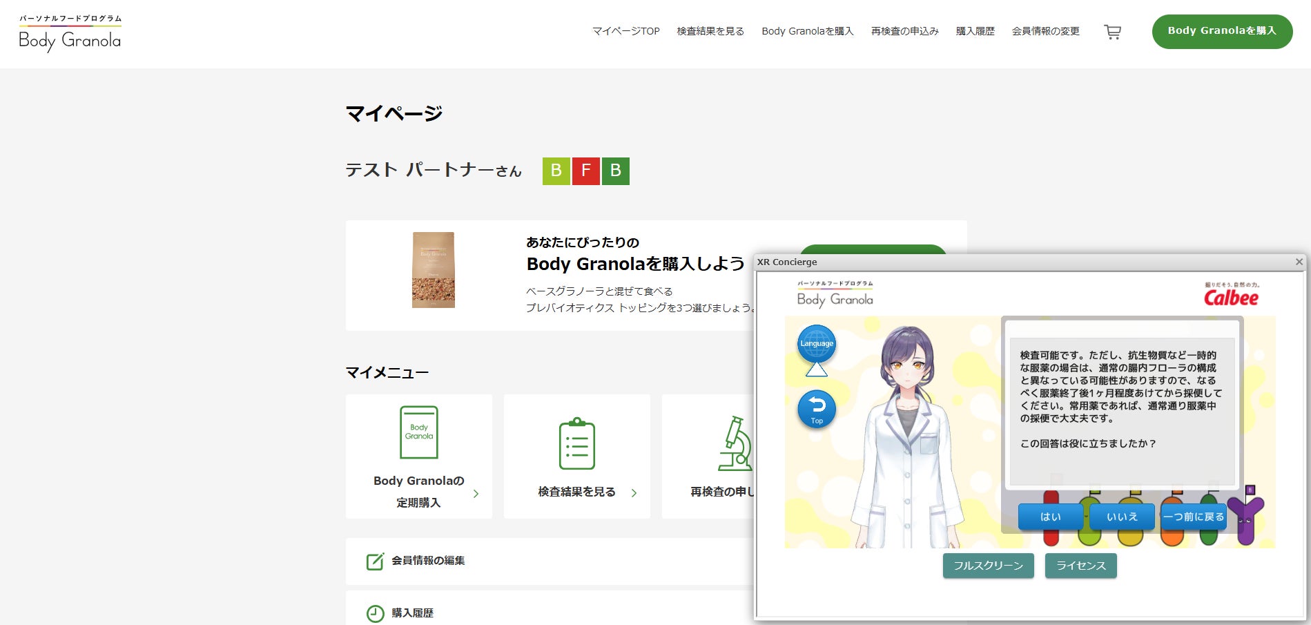Click the 一つ前に戻る button
The image size is (1311, 625).
click(x=1194, y=517)
